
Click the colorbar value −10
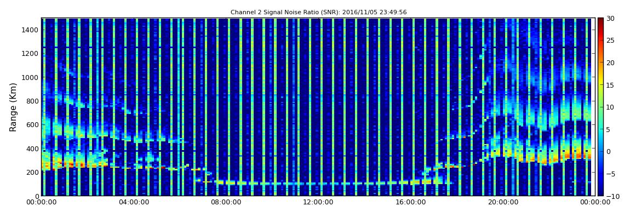pos(611,196)
